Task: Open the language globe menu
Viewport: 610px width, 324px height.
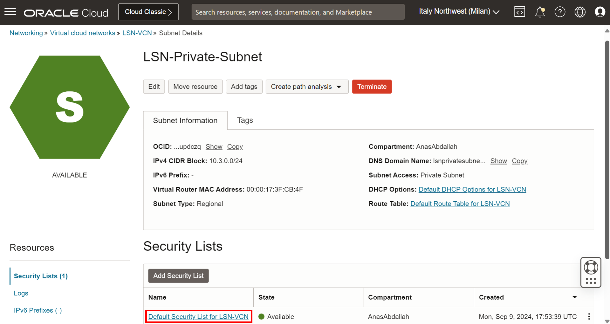Action: tap(580, 12)
